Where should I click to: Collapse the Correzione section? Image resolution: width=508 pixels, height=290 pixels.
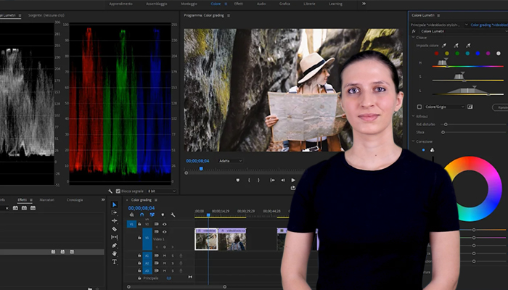(x=414, y=141)
